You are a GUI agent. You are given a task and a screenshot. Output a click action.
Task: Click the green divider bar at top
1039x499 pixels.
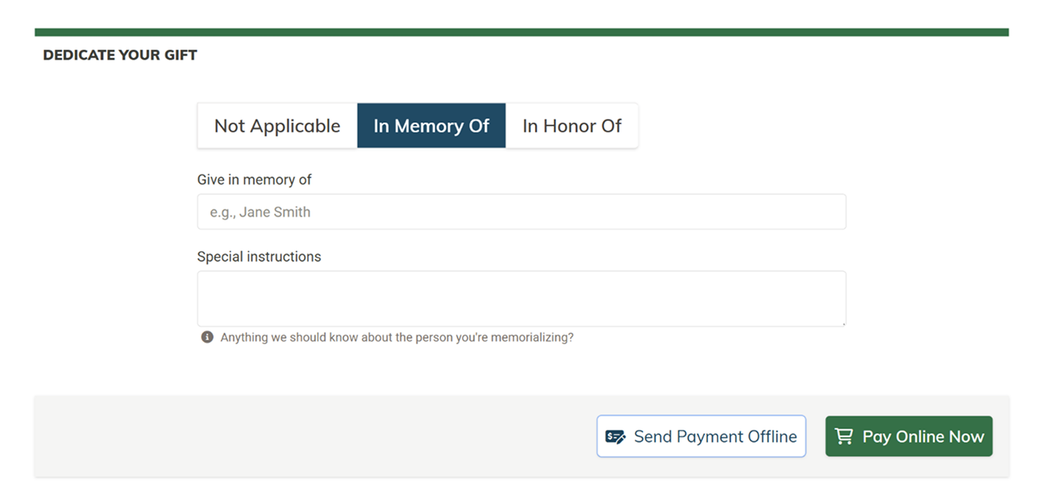(522, 32)
